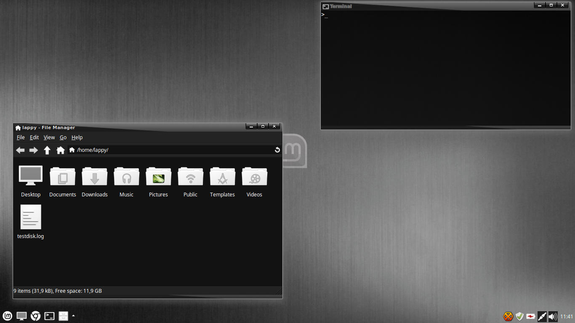The height and width of the screenshot is (323, 575).
Task: Open the View menu
Action: click(x=49, y=138)
